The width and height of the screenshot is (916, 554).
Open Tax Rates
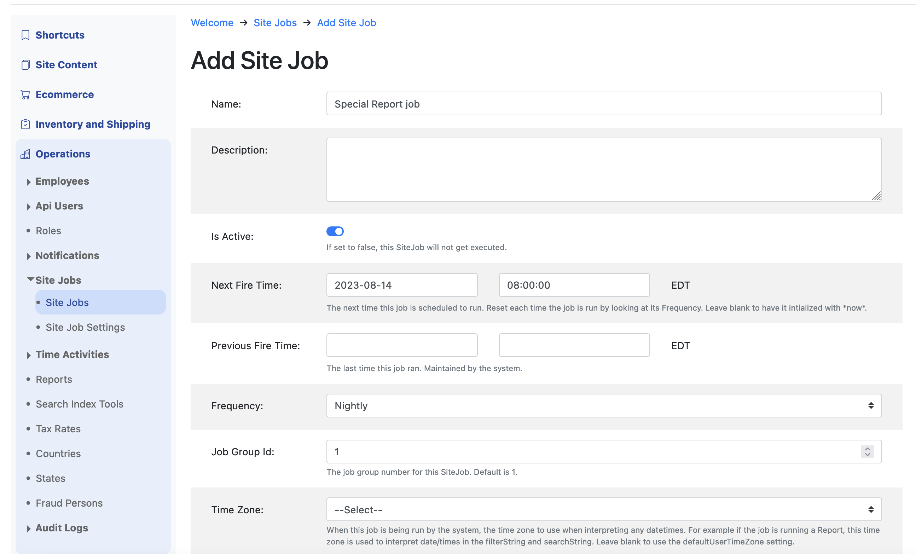pyautogui.click(x=58, y=429)
